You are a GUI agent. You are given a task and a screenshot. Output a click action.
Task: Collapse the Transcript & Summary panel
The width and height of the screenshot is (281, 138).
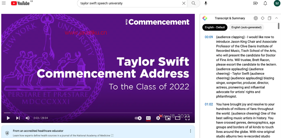point(276,18)
